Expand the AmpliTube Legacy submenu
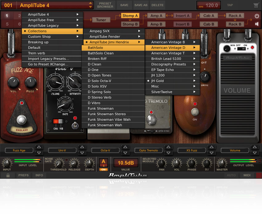This screenshot has width=262, height=215. click(52, 25)
